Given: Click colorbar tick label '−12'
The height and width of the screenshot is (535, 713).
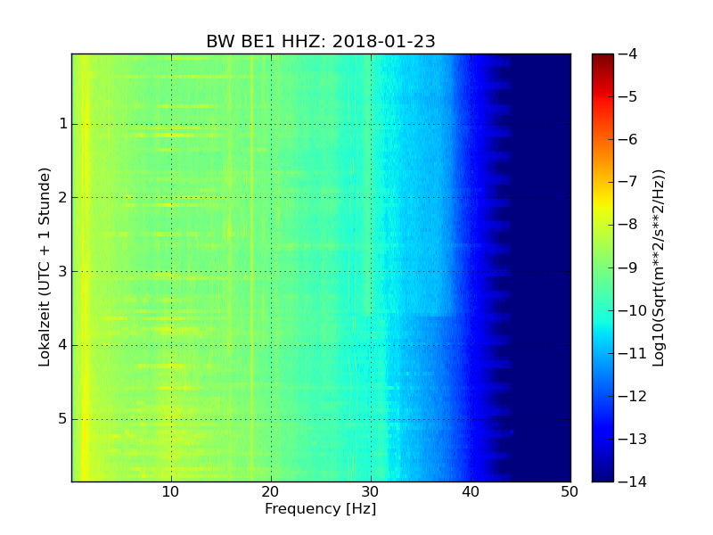Looking at the screenshot, I should click(x=633, y=396).
